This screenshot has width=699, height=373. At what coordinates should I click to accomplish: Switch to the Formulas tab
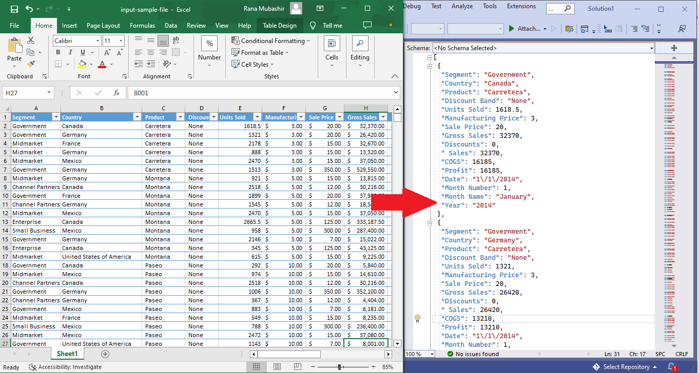(x=143, y=26)
